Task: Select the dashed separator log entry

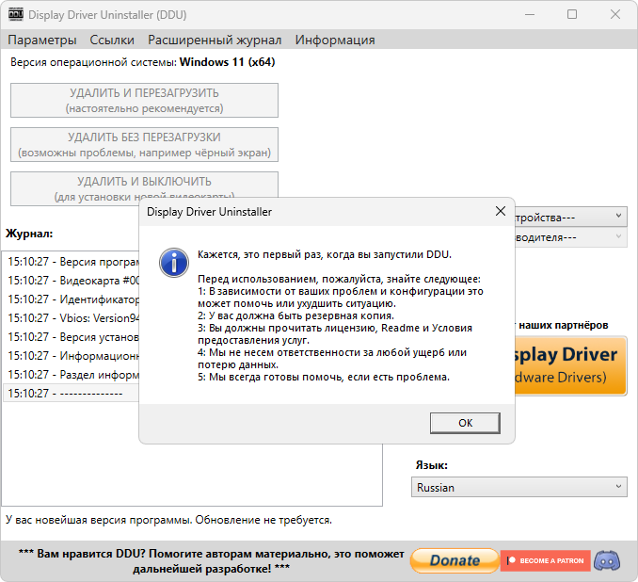Action: point(72,393)
